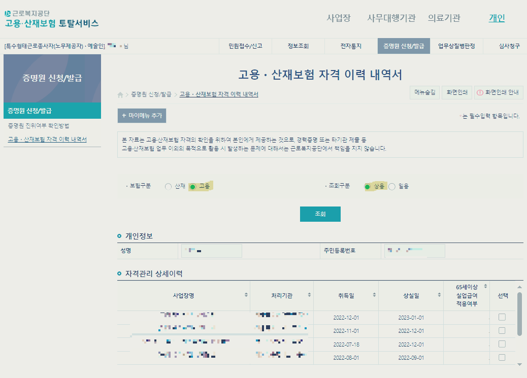The width and height of the screenshot is (527, 378).
Task: Switch to 민원접수/신고 tab
Action: coord(245,46)
